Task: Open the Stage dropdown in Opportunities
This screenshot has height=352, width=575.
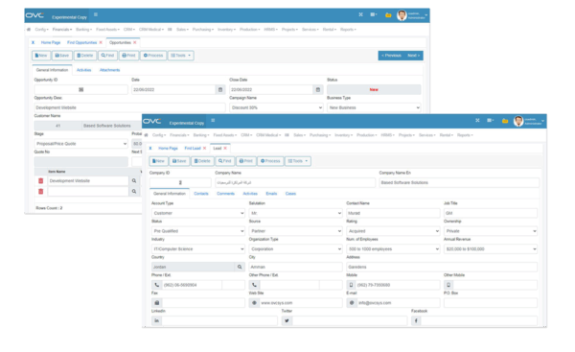Action: pos(81,144)
